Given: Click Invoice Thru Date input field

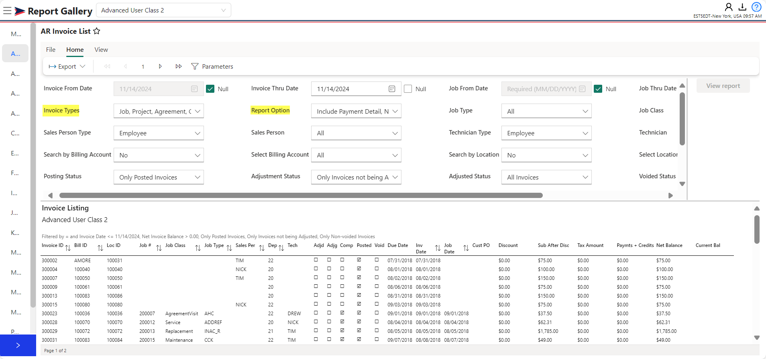Looking at the screenshot, I should [356, 89].
